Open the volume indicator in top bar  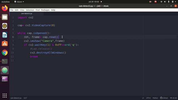(x=165, y=2)
